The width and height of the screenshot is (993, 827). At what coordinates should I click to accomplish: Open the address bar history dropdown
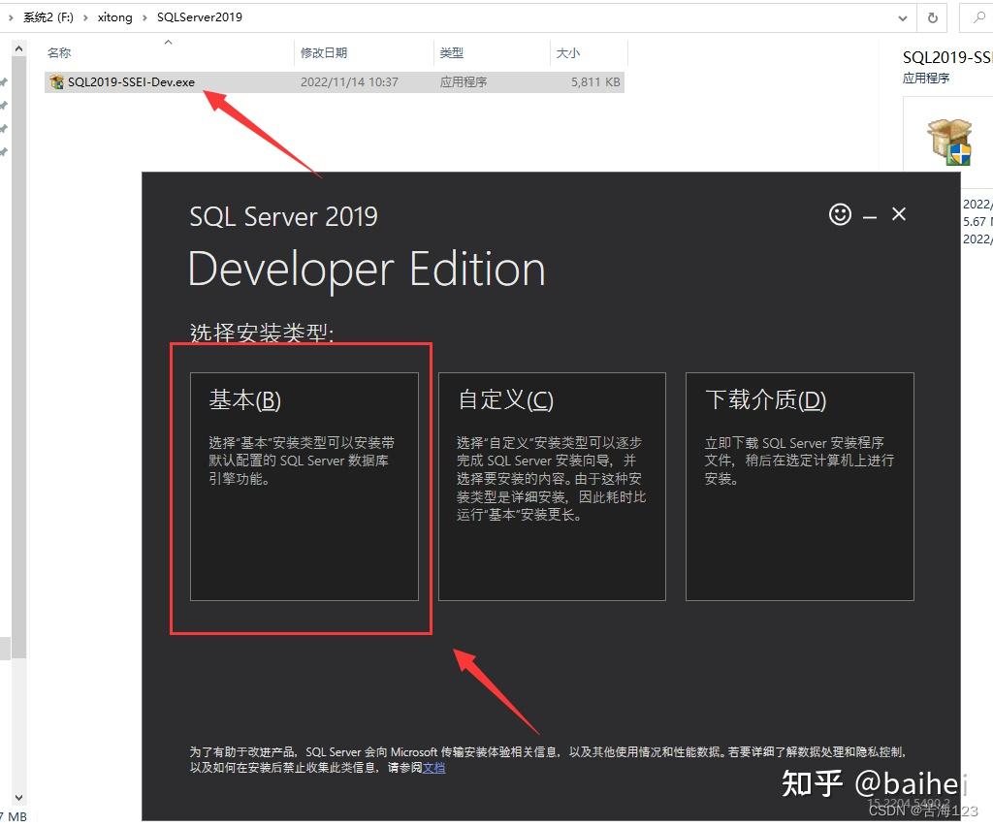(x=903, y=18)
